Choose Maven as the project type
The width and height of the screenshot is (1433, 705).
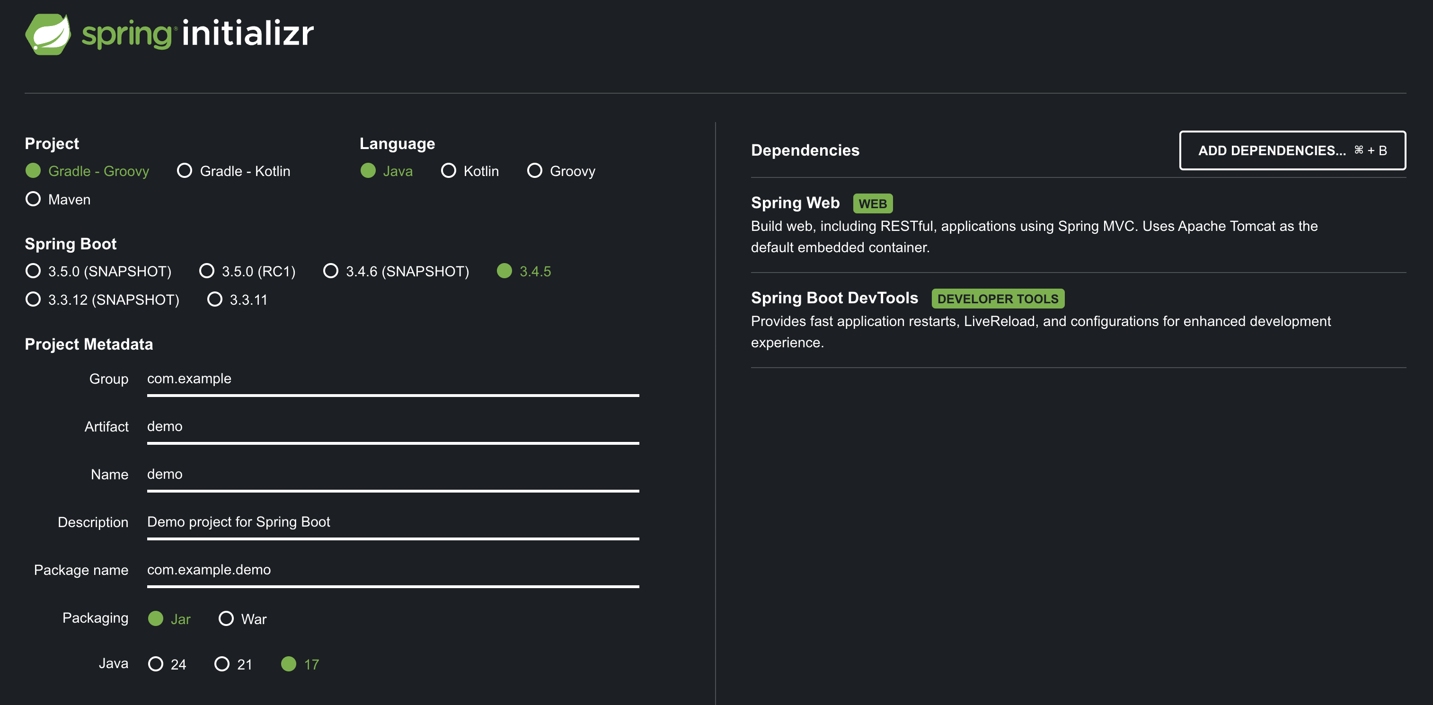[58, 199]
